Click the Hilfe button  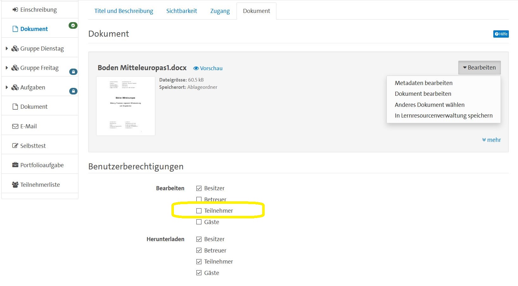pyautogui.click(x=501, y=34)
